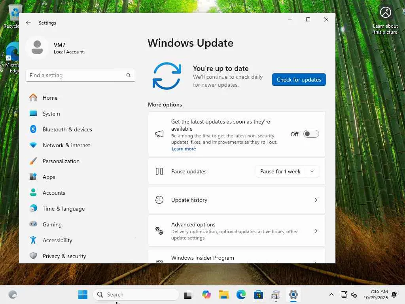Screen dimensions: 405x304
Task: Open Update history chevron
Action: 316,200
